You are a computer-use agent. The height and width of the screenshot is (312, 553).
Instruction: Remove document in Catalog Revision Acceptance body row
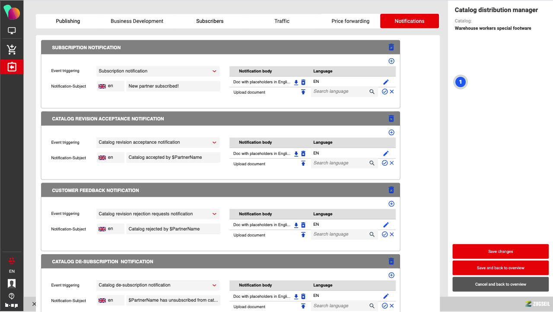(x=303, y=154)
